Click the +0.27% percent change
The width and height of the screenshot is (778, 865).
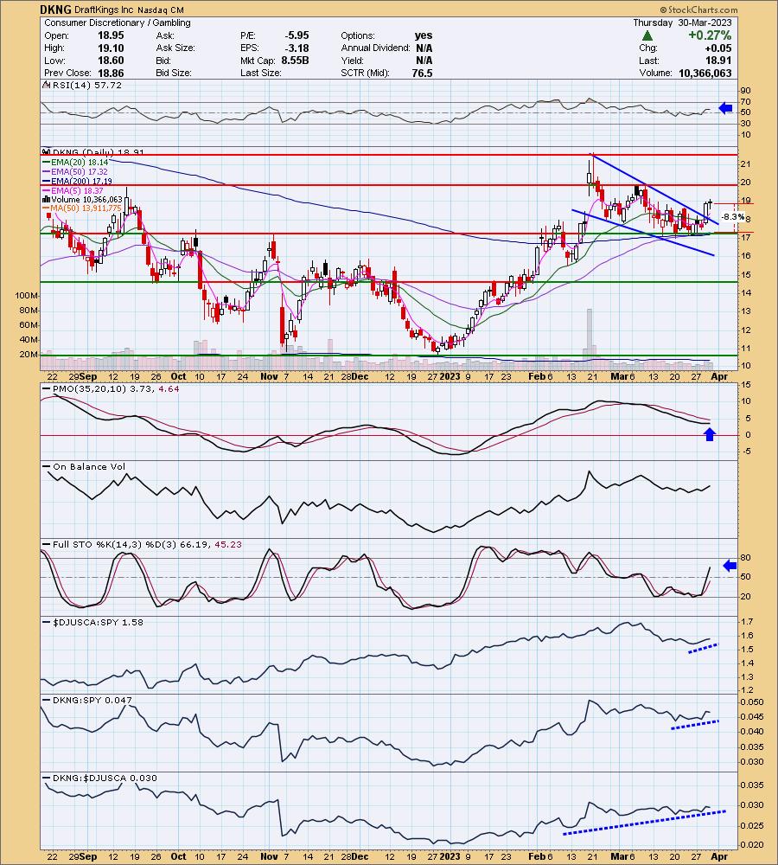709,35
